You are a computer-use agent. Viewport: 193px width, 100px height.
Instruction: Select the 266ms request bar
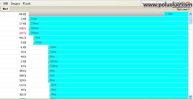coord(109,28)
